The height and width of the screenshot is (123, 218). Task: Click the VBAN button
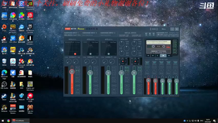click(154, 29)
